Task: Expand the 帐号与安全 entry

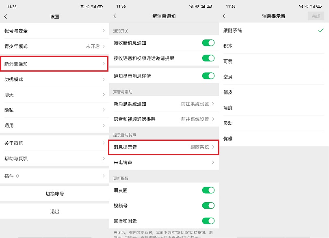Action: [54, 31]
